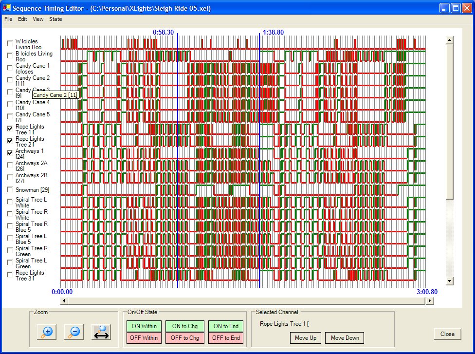The width and height of the screenshot is (475, 354).
Task: Click the horizontal scrollbar left arrow
Action: (x=64, y=300)
